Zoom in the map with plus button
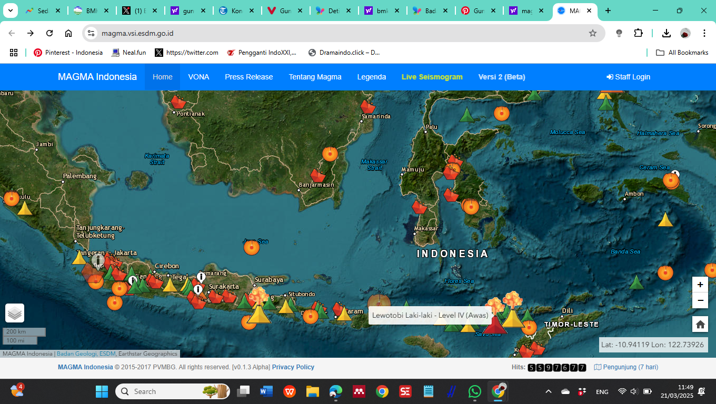The height and width of the screenshot is (404, 716). [x=700, y=285]
